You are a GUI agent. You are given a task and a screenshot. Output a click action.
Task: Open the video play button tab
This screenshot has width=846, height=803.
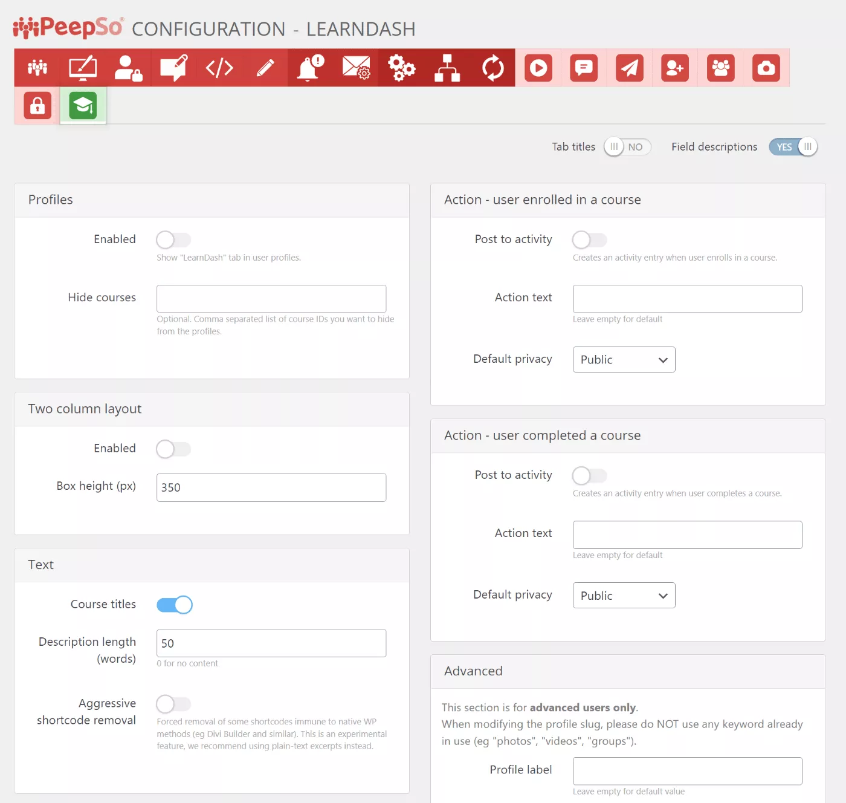pyautogui.click(x=538, y=68)
